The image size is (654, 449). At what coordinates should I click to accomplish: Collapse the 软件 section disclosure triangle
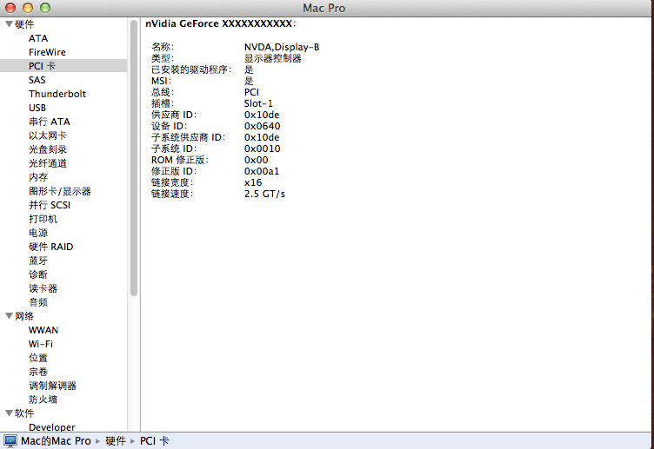pyautogui.click(x=9, y=413)
